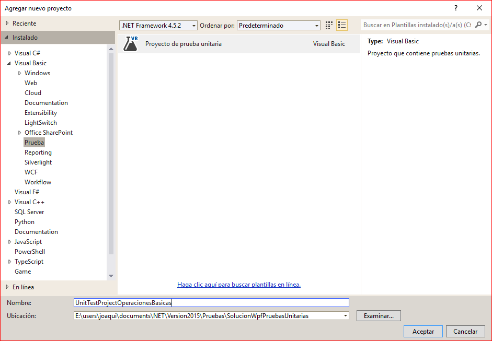
Task: Click the online templates search link
Action: click(x=239, y=285)
